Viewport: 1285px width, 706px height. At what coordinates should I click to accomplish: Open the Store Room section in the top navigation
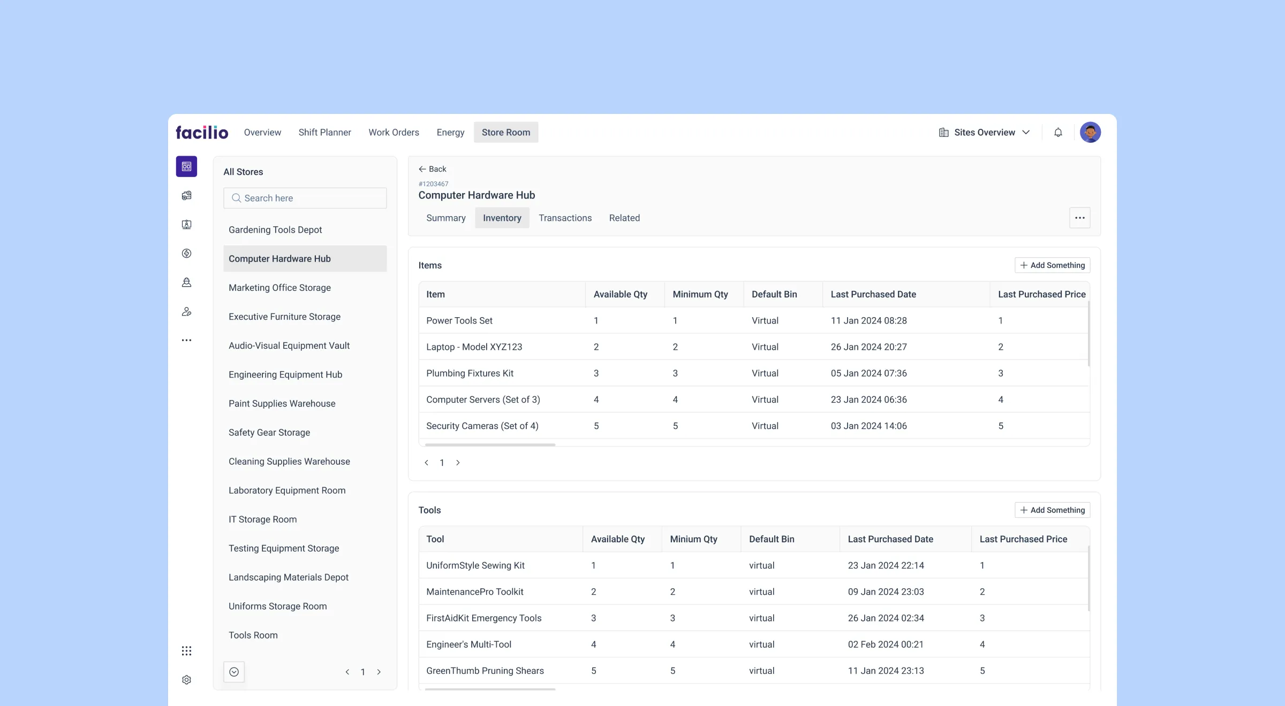pyautogui.click(x=505, y=132)
